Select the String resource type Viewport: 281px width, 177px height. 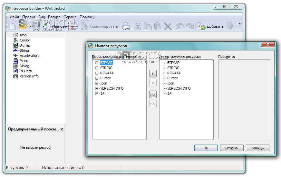(x=24, y=50)
